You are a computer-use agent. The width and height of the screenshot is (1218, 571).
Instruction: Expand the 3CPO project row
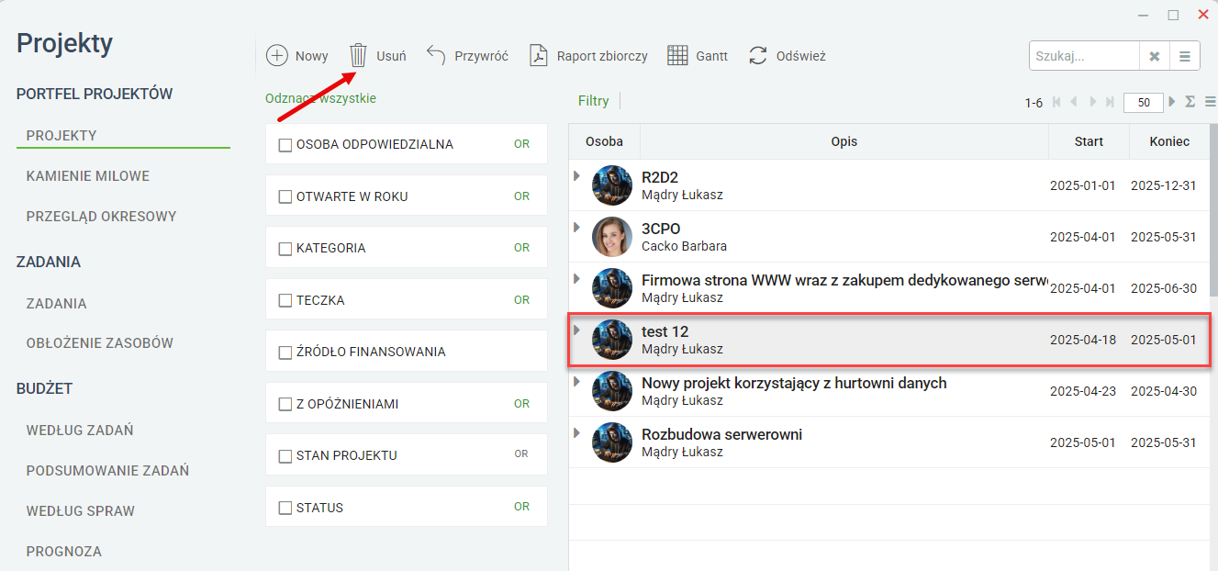pyautogui.click(x=576, y=227)
